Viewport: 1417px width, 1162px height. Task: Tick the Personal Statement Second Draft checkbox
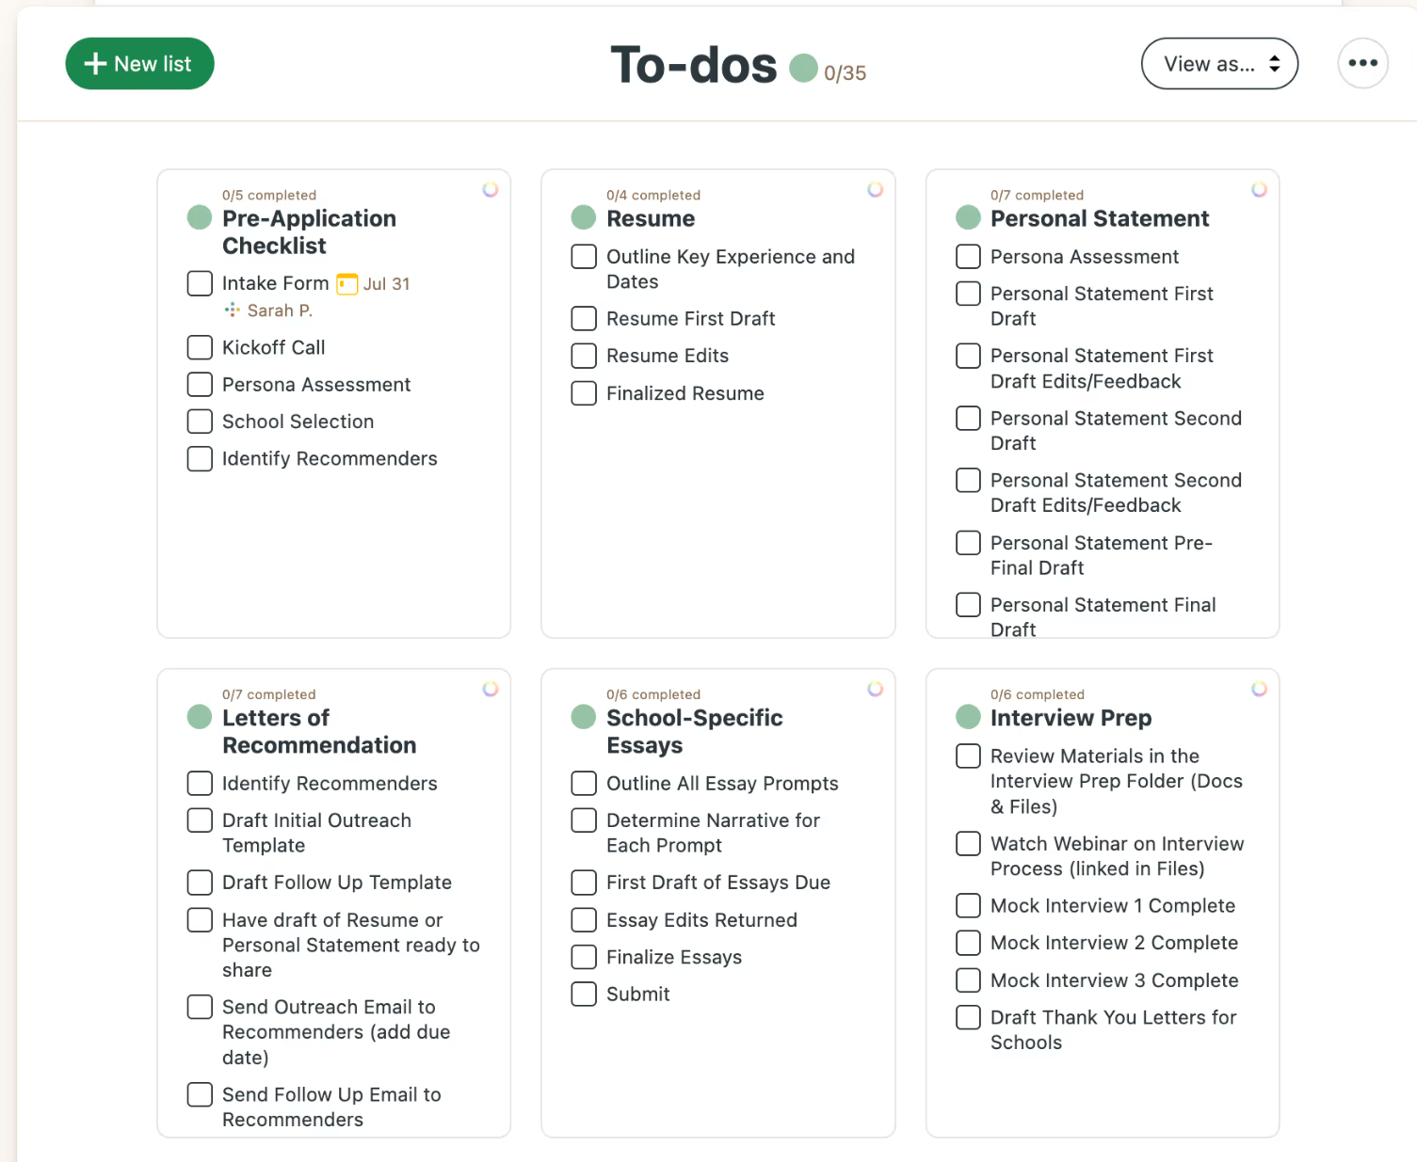click(968, 418)
